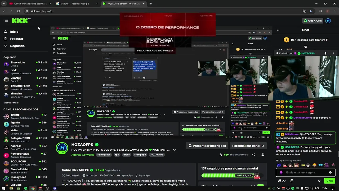Open the @HQZAO YouTube link
339x191 pixels.
click(107, 175)
